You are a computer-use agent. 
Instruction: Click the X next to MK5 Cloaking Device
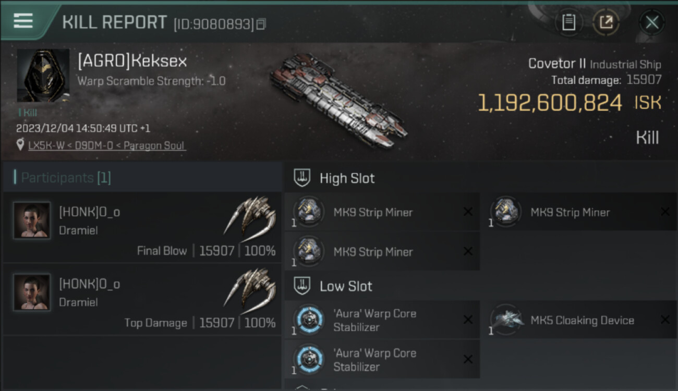(665, 320)
